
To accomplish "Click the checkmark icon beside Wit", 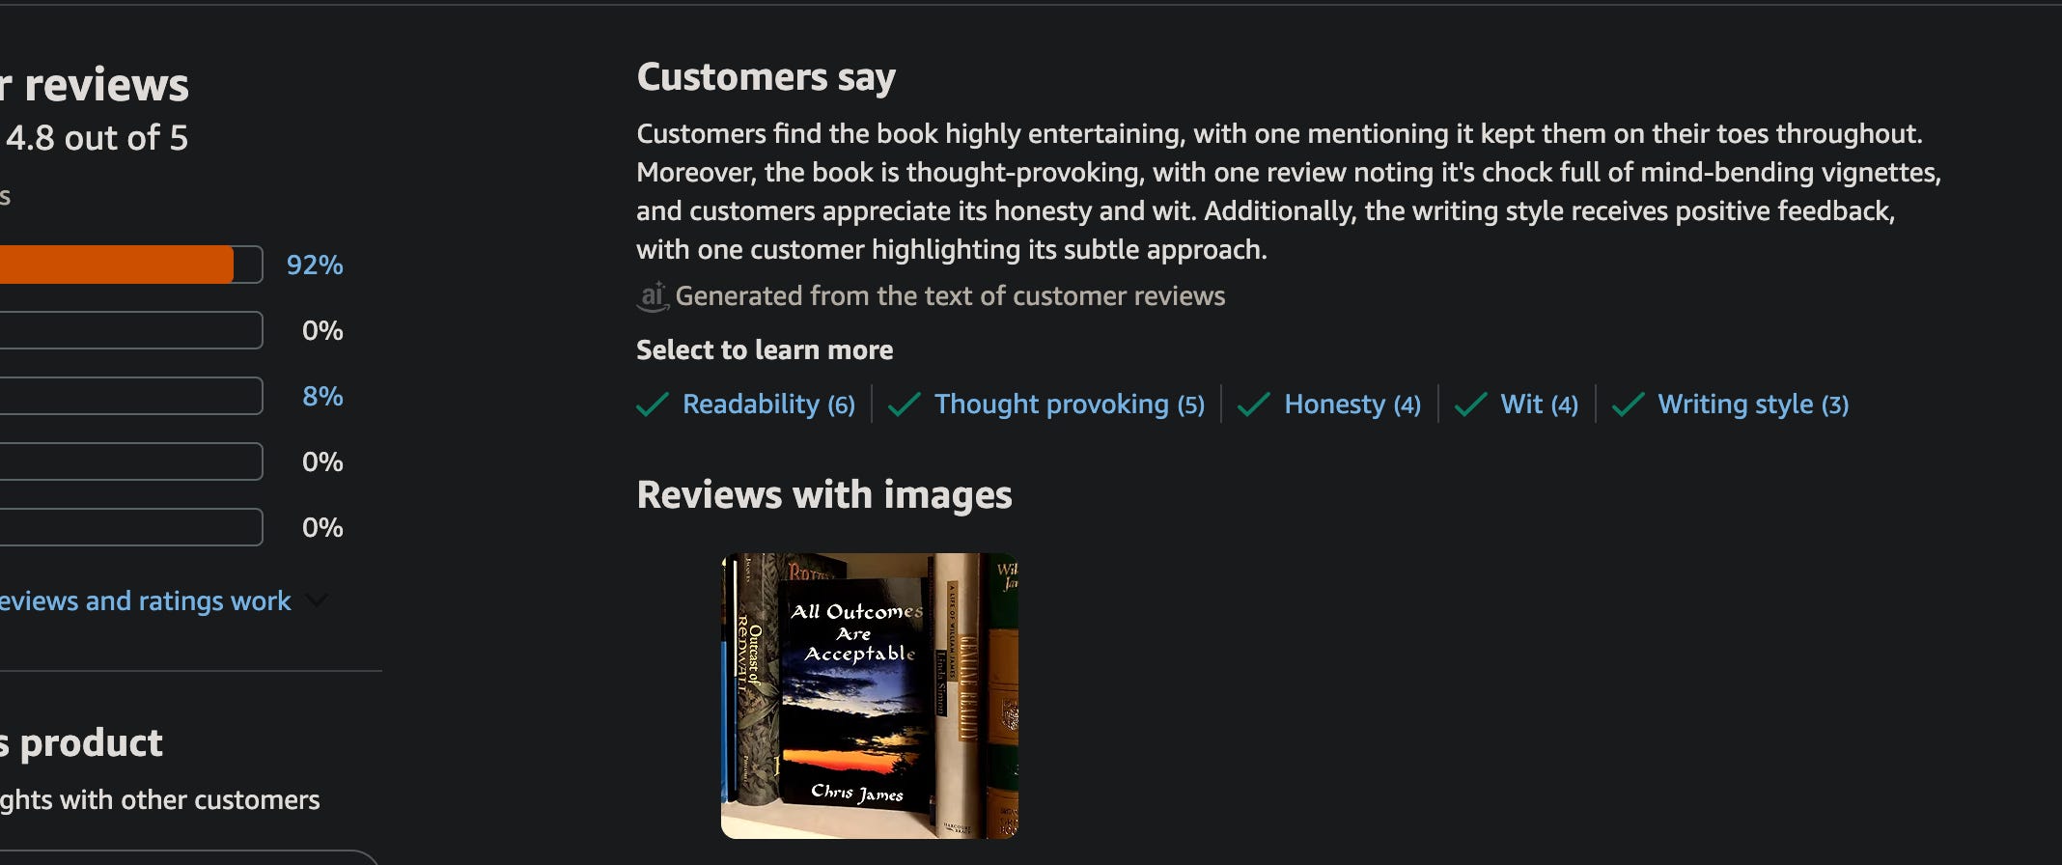I will click(x=1470, y=405).
